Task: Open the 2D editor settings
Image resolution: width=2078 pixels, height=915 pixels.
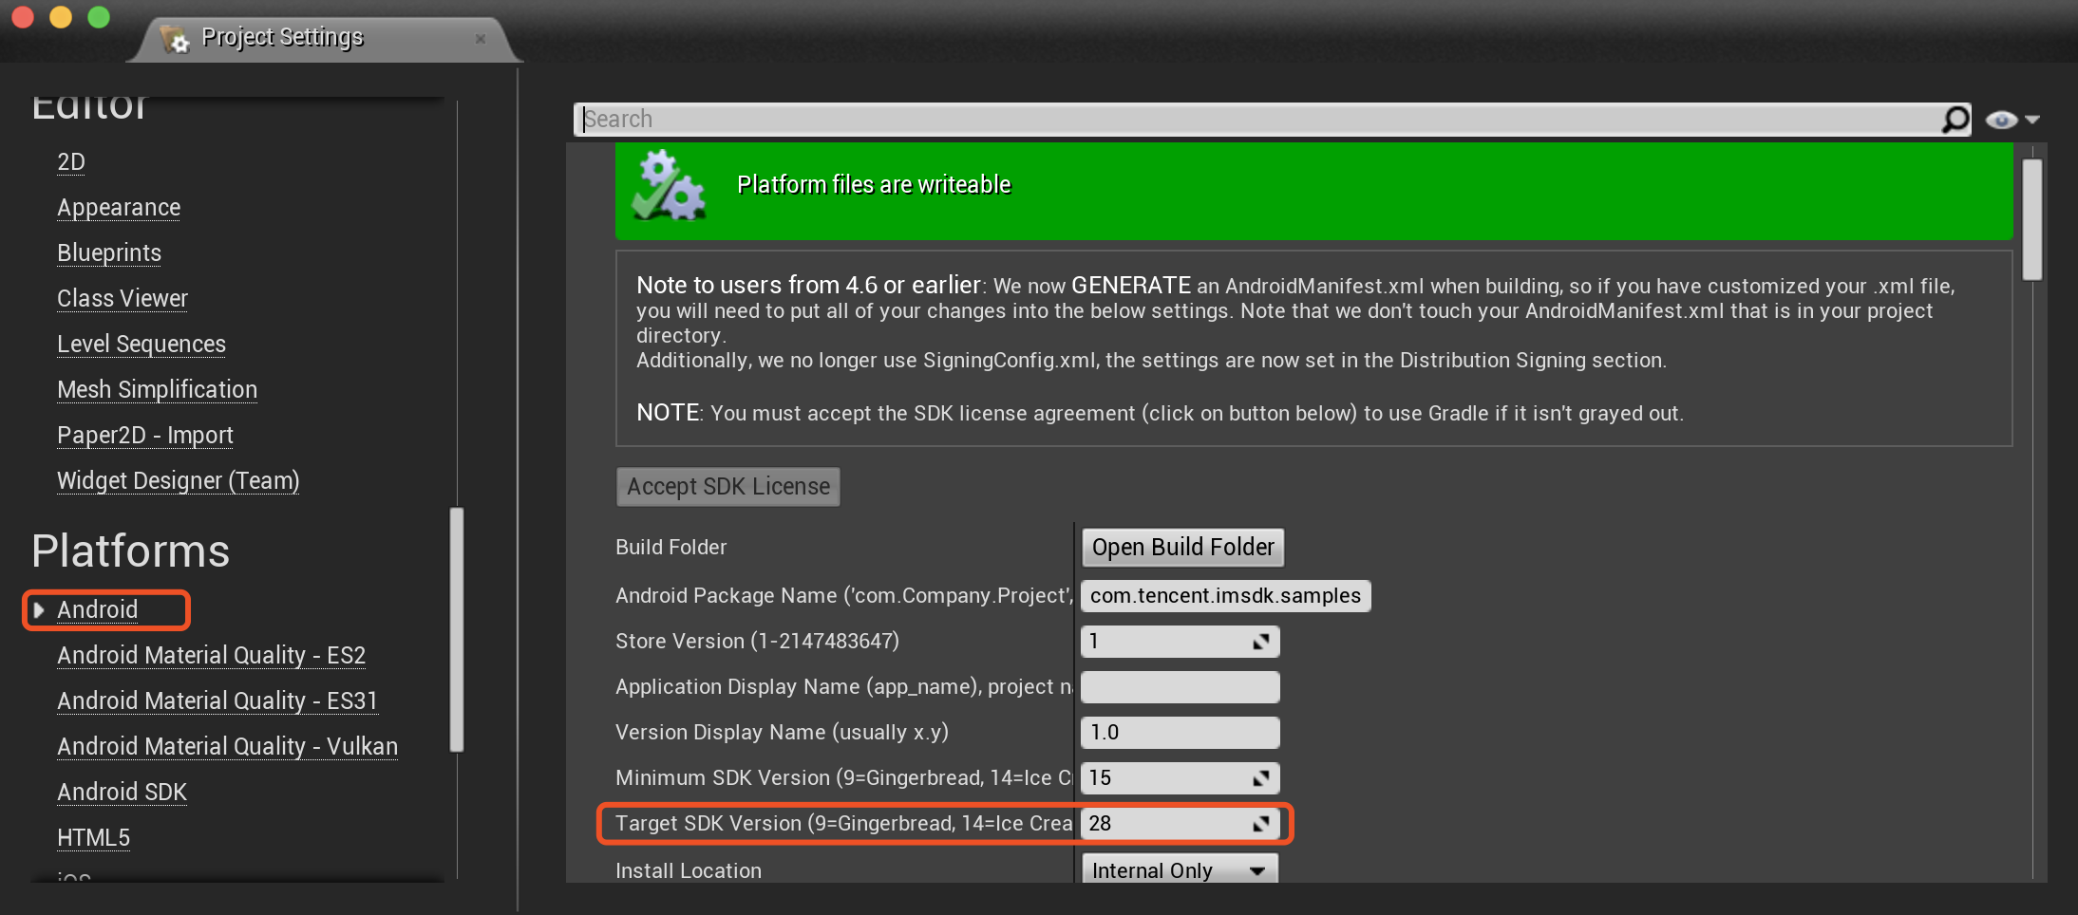Action: coord(71,162)
